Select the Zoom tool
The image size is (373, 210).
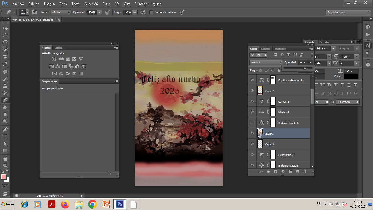(x=5, y=166)
